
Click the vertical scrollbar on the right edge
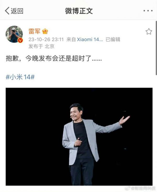click(x=156, y=48)
